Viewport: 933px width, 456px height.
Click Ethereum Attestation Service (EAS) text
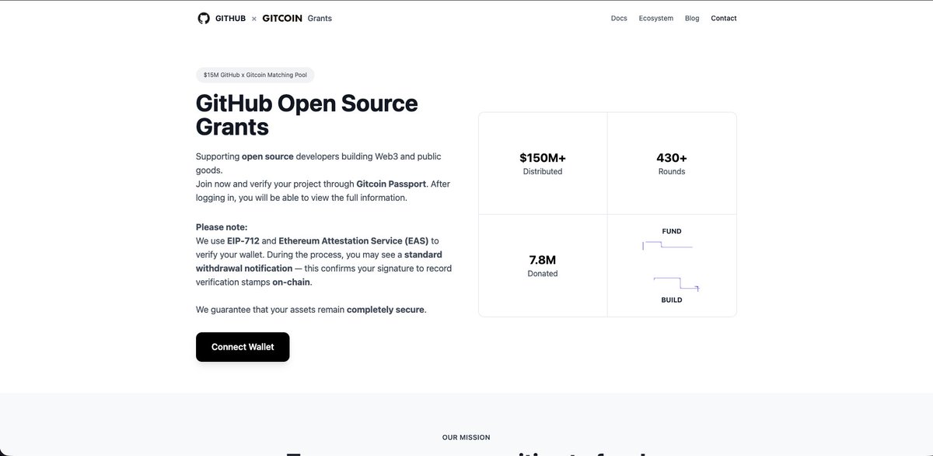tap(354, 241)
